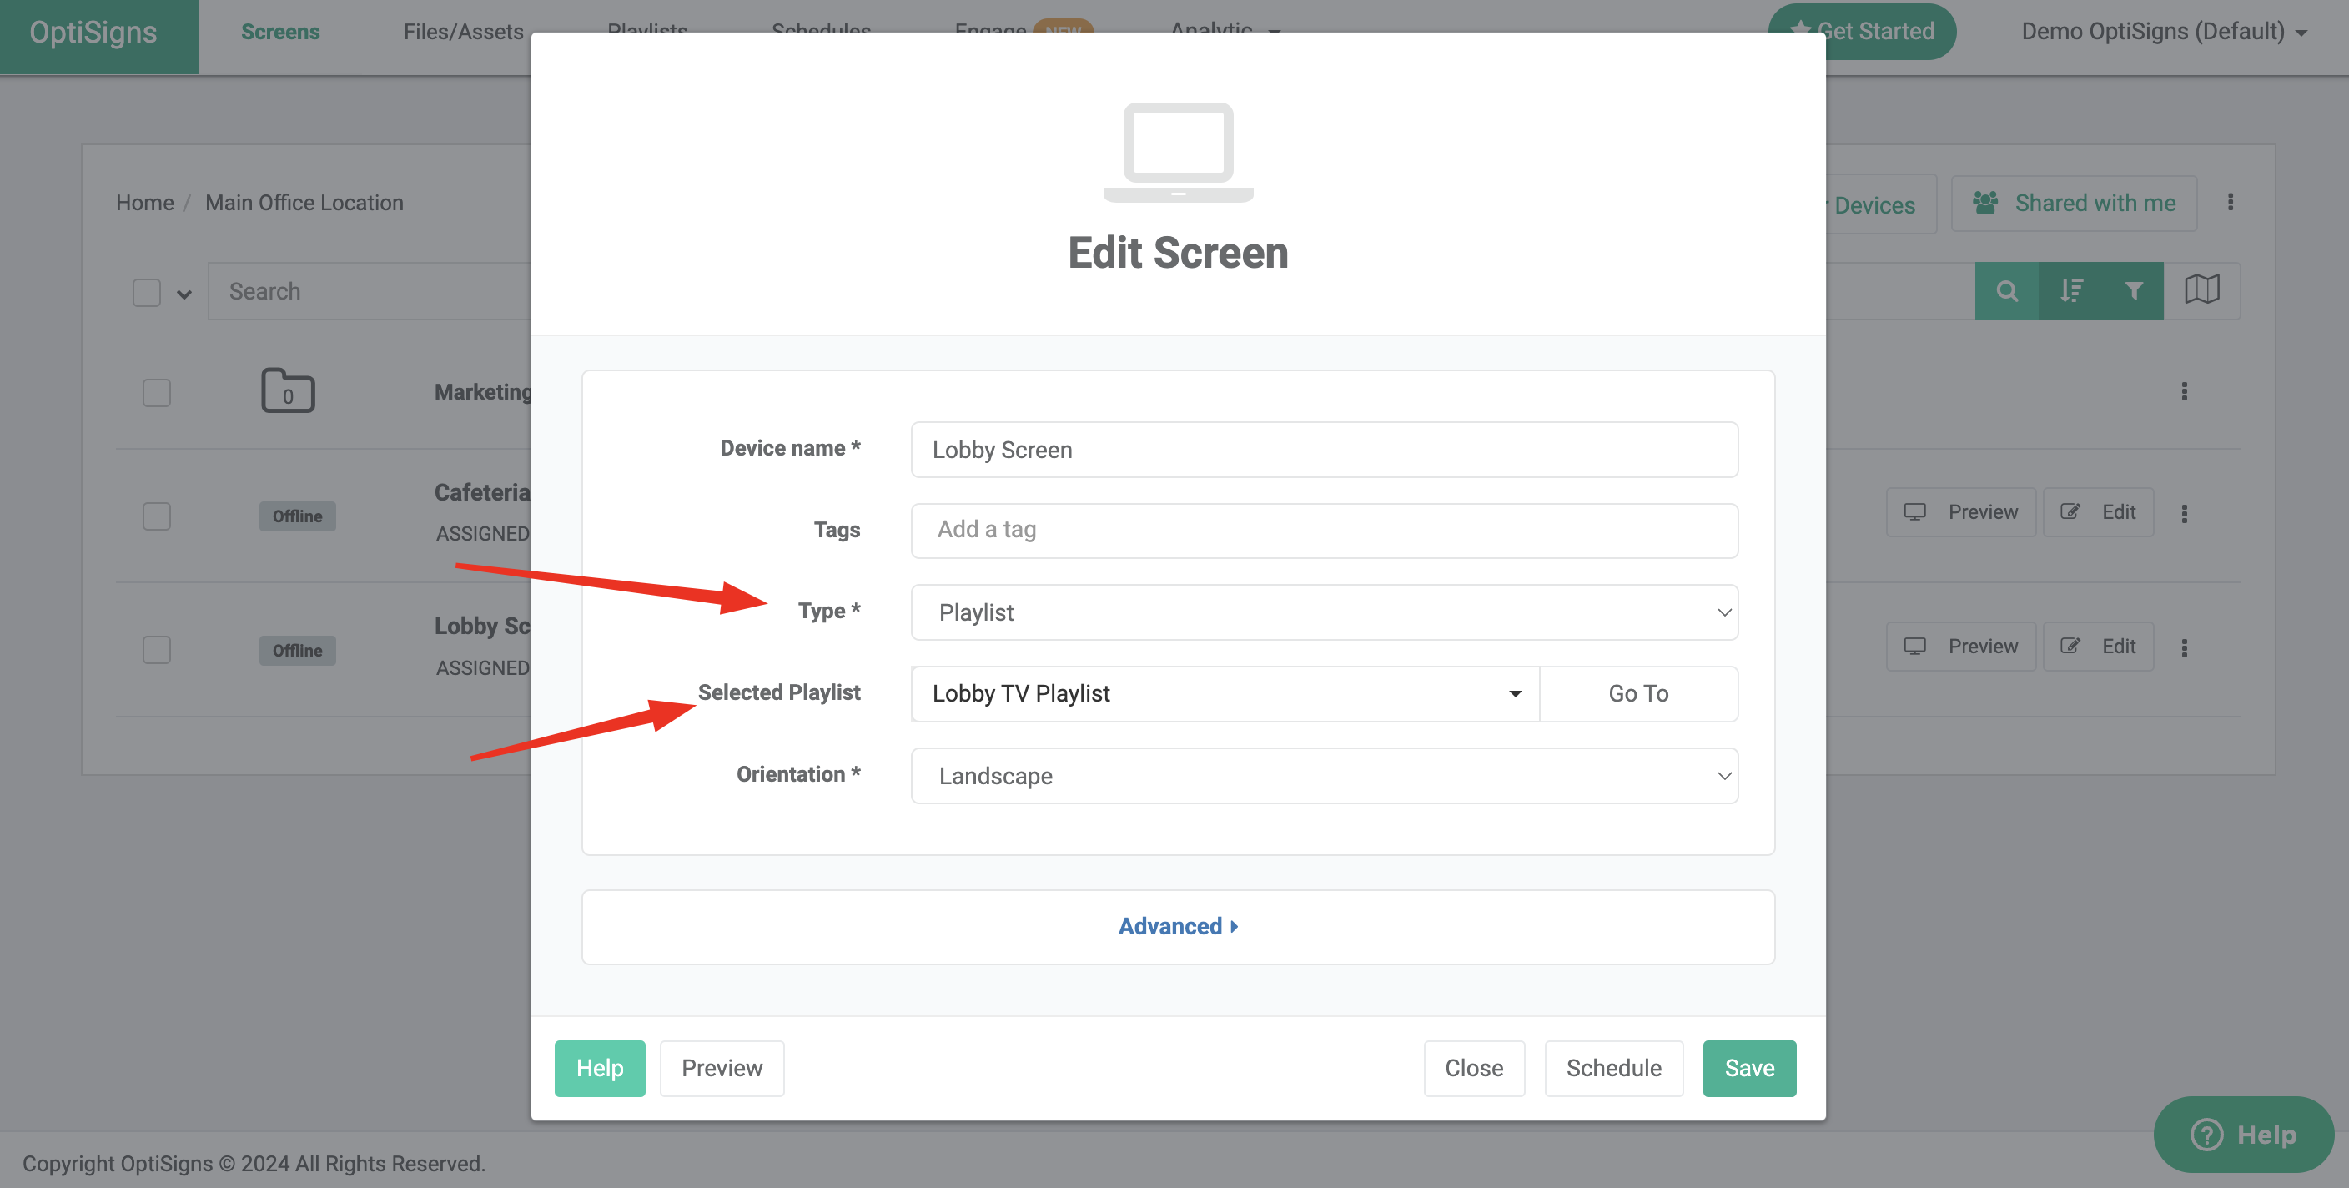Open the Orientation dropdown showing Landscape
The image size is (2349, 1188).
point(1323,775)
